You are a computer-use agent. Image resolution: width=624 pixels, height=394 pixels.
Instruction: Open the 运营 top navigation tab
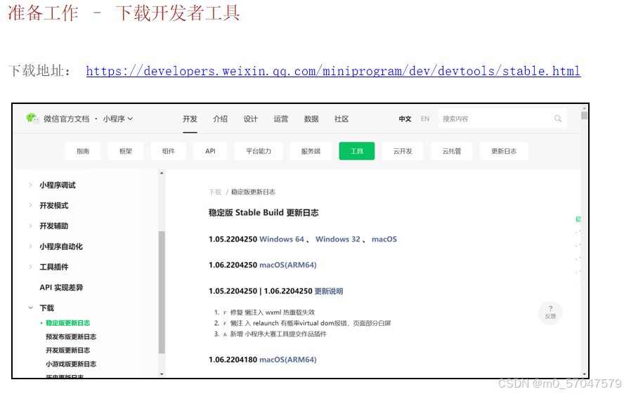pos(280,119)
